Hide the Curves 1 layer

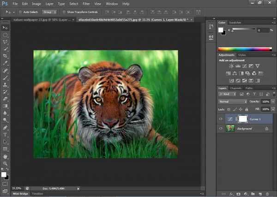221,119
